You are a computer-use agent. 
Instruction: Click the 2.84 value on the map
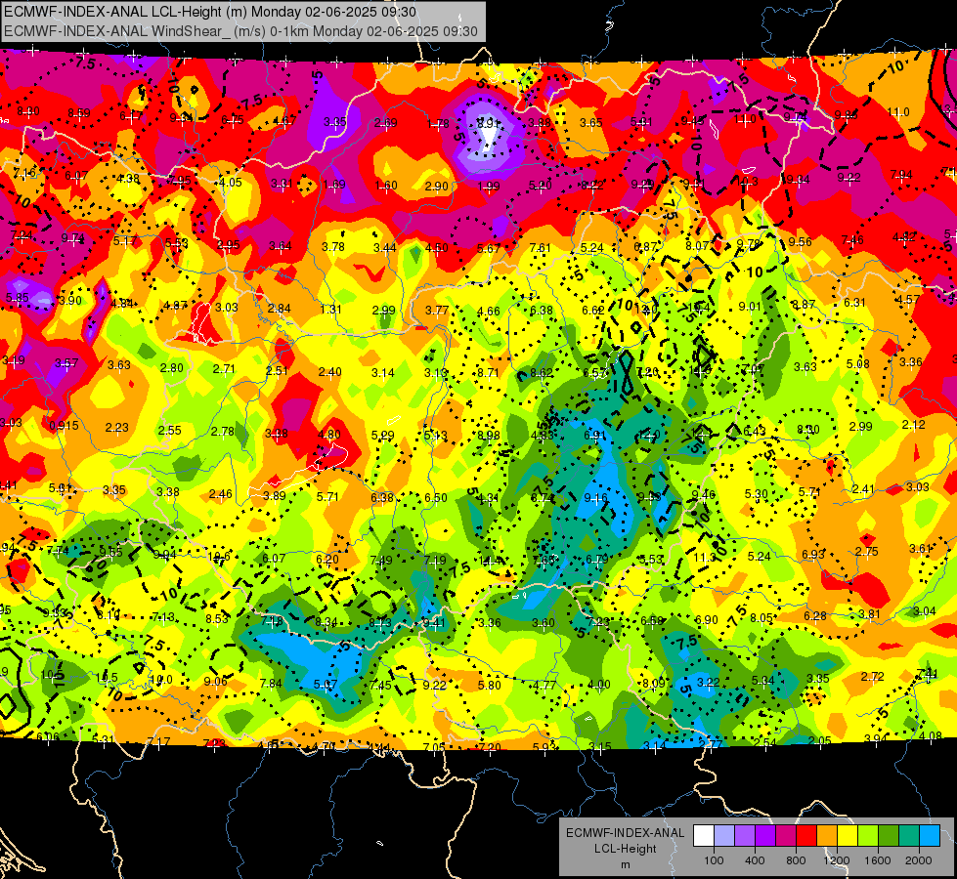click(x=279, y=308)
